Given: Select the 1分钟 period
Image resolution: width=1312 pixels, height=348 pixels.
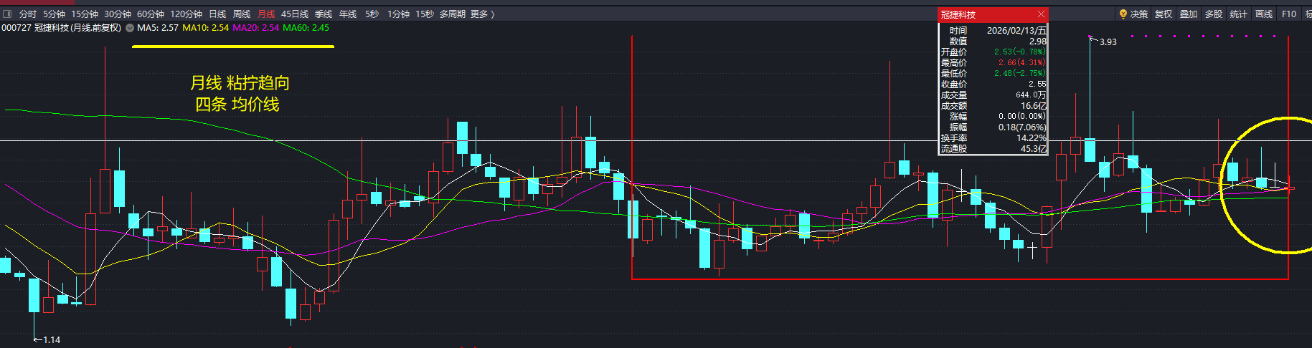Looking at the screenshot, I should (398, 14).
